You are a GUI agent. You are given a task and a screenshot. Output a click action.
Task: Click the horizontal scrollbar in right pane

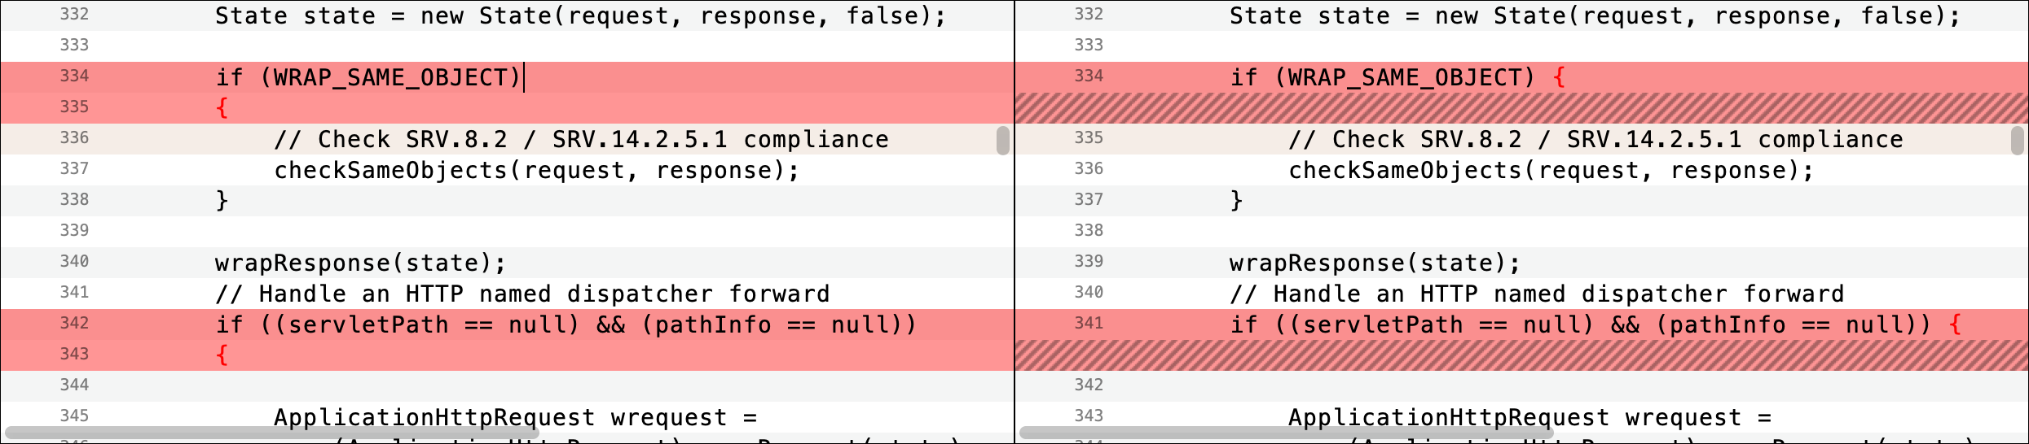point(1287,432)
